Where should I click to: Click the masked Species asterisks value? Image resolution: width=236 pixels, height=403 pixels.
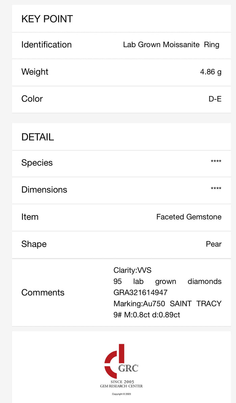point(216,162)
